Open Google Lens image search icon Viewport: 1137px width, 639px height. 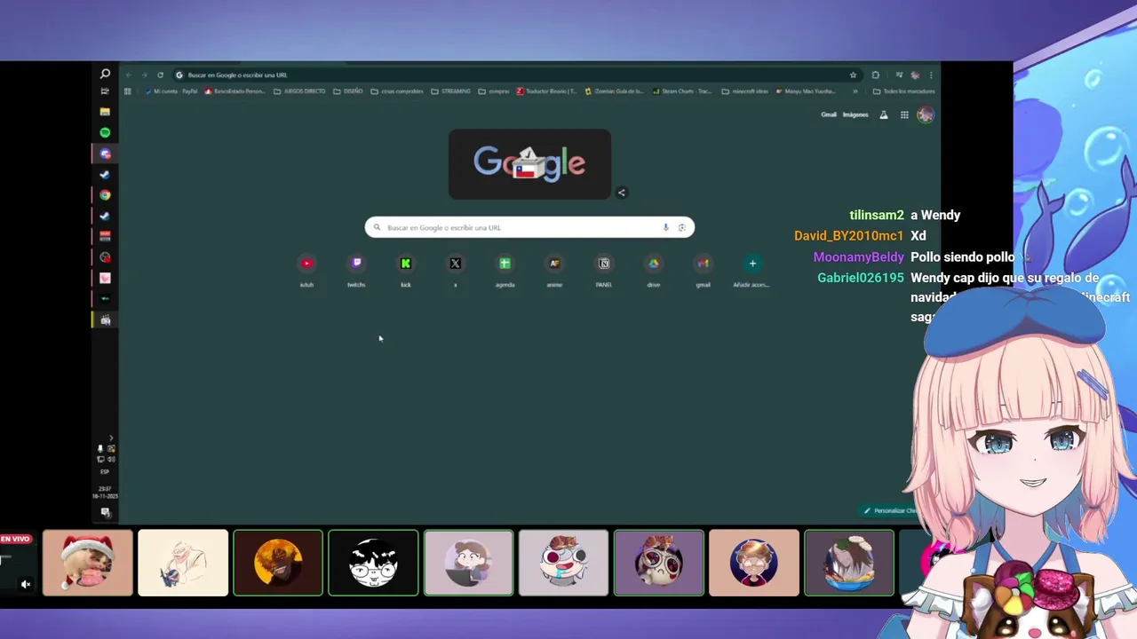coord(682,227)
